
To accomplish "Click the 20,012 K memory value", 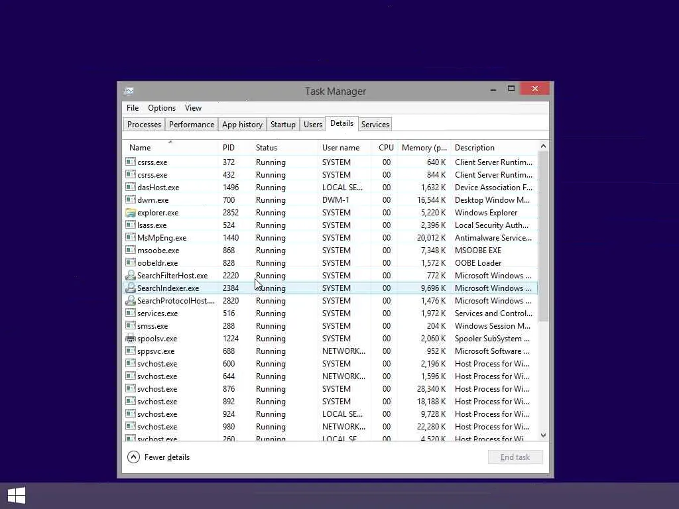I will coord(431,238).
